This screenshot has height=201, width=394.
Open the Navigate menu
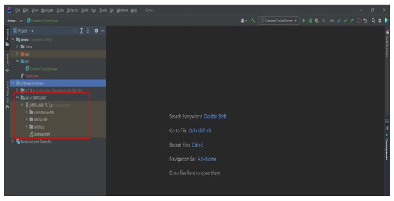[x=47, y=10]
